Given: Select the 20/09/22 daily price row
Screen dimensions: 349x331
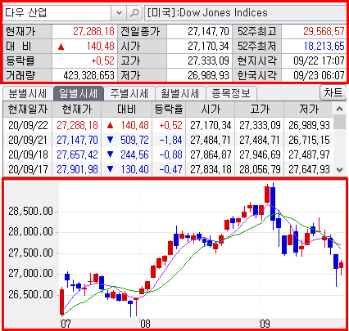Looking at the screenshot, I should [168, 125].
